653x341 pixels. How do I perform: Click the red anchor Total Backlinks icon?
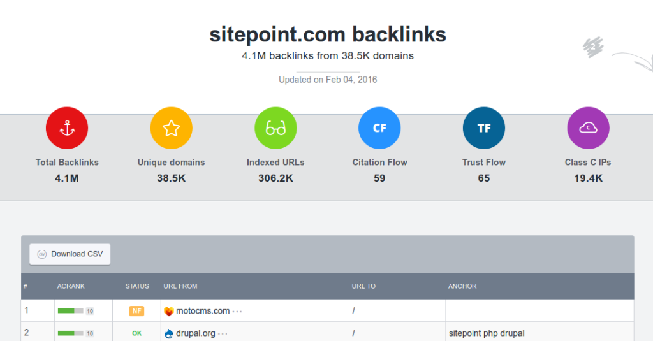(x=67, y=128)
